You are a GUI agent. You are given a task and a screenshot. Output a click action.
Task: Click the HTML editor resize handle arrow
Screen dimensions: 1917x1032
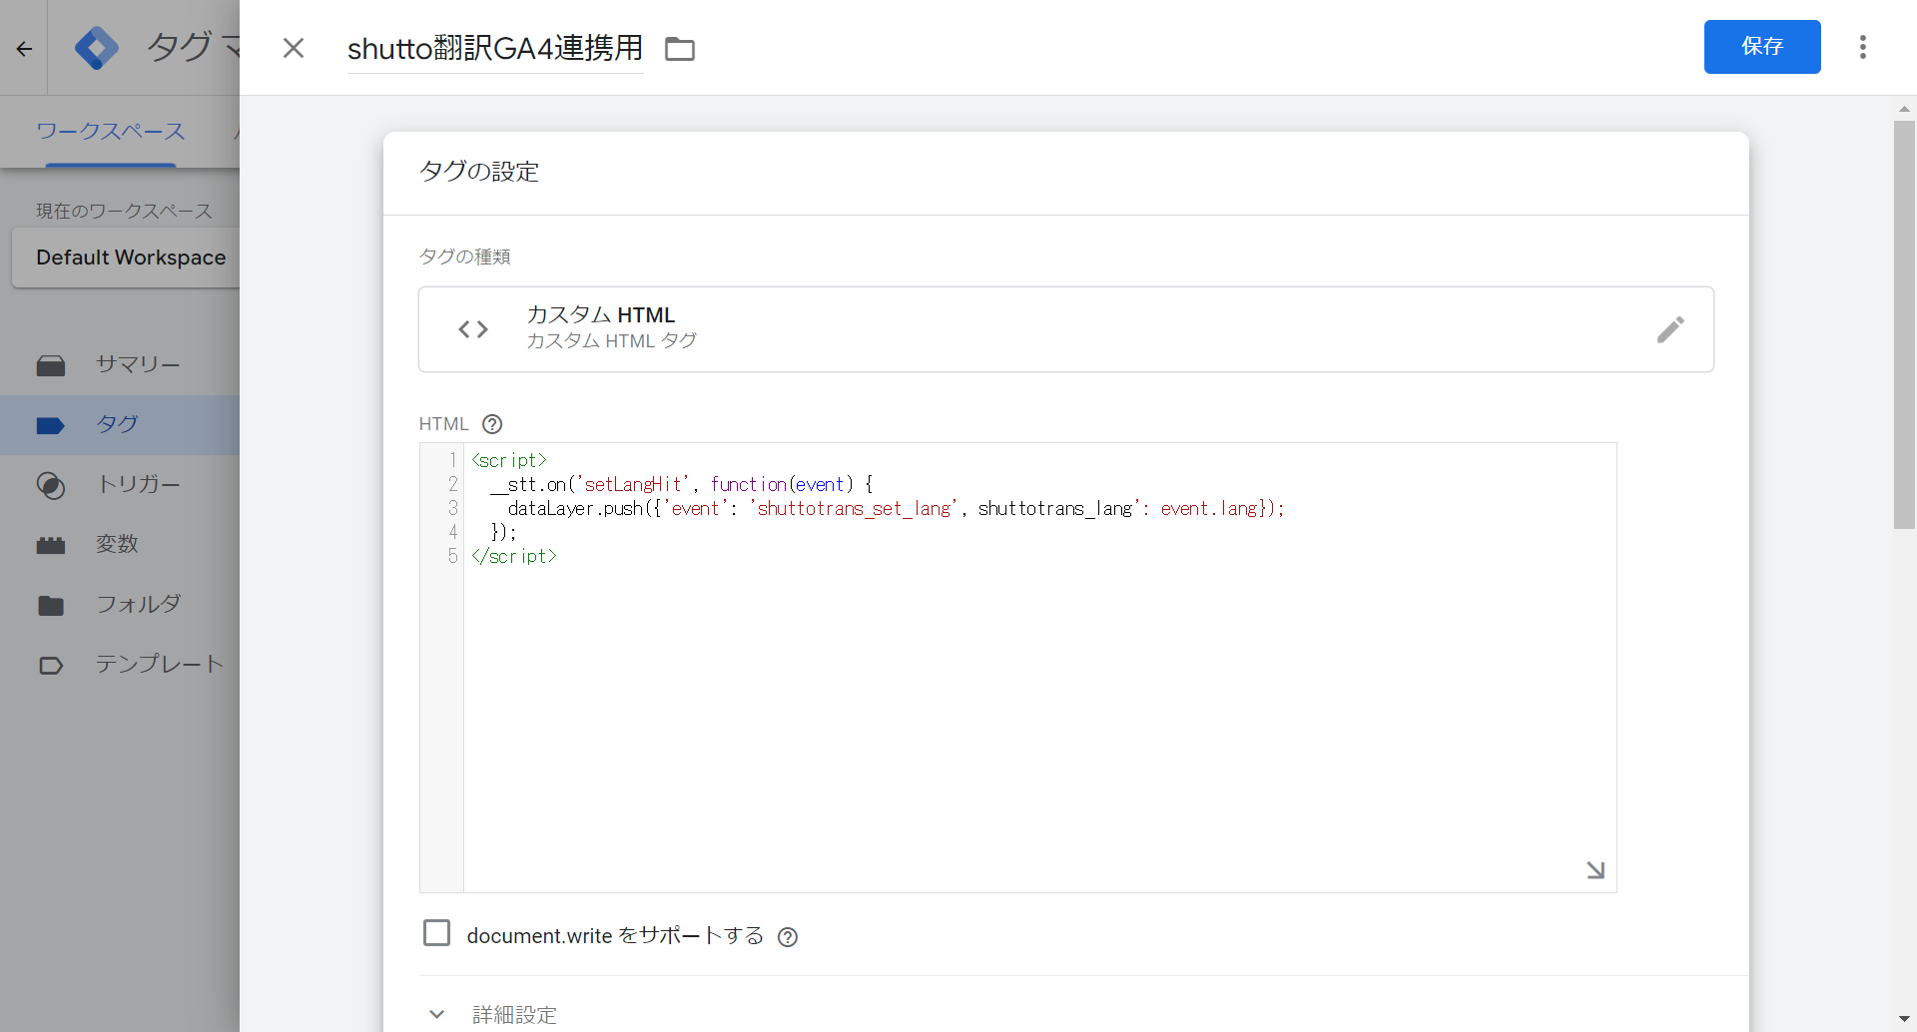pyautogui.click(x=1596, y=870)
